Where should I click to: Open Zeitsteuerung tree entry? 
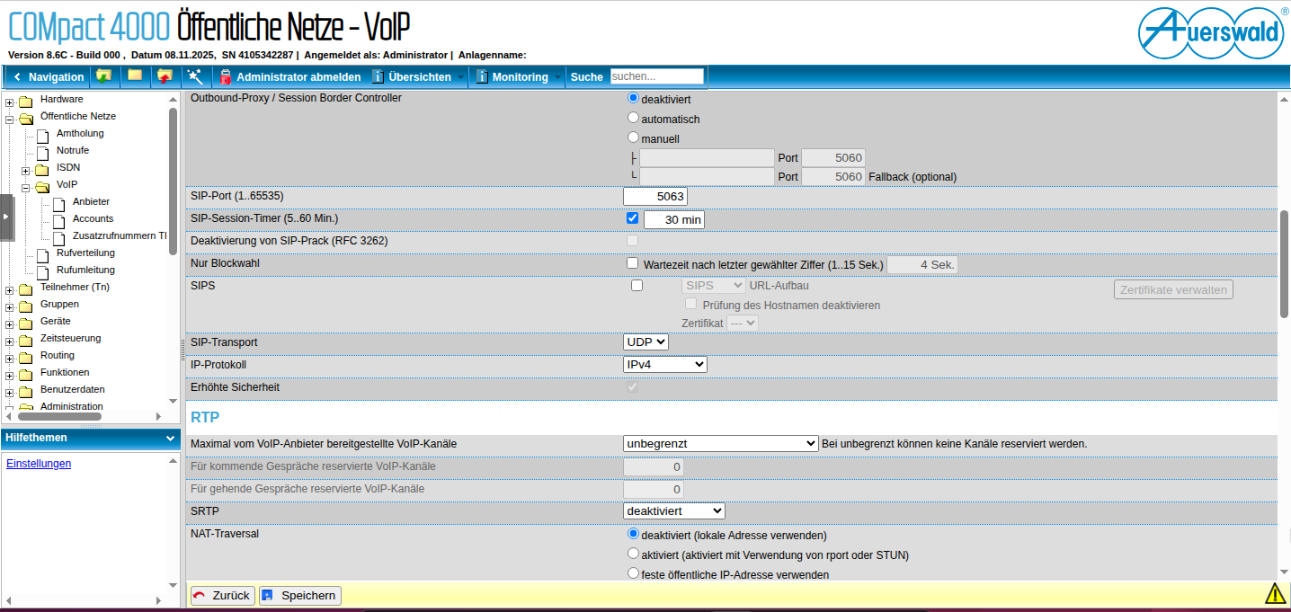pos(71,338)
